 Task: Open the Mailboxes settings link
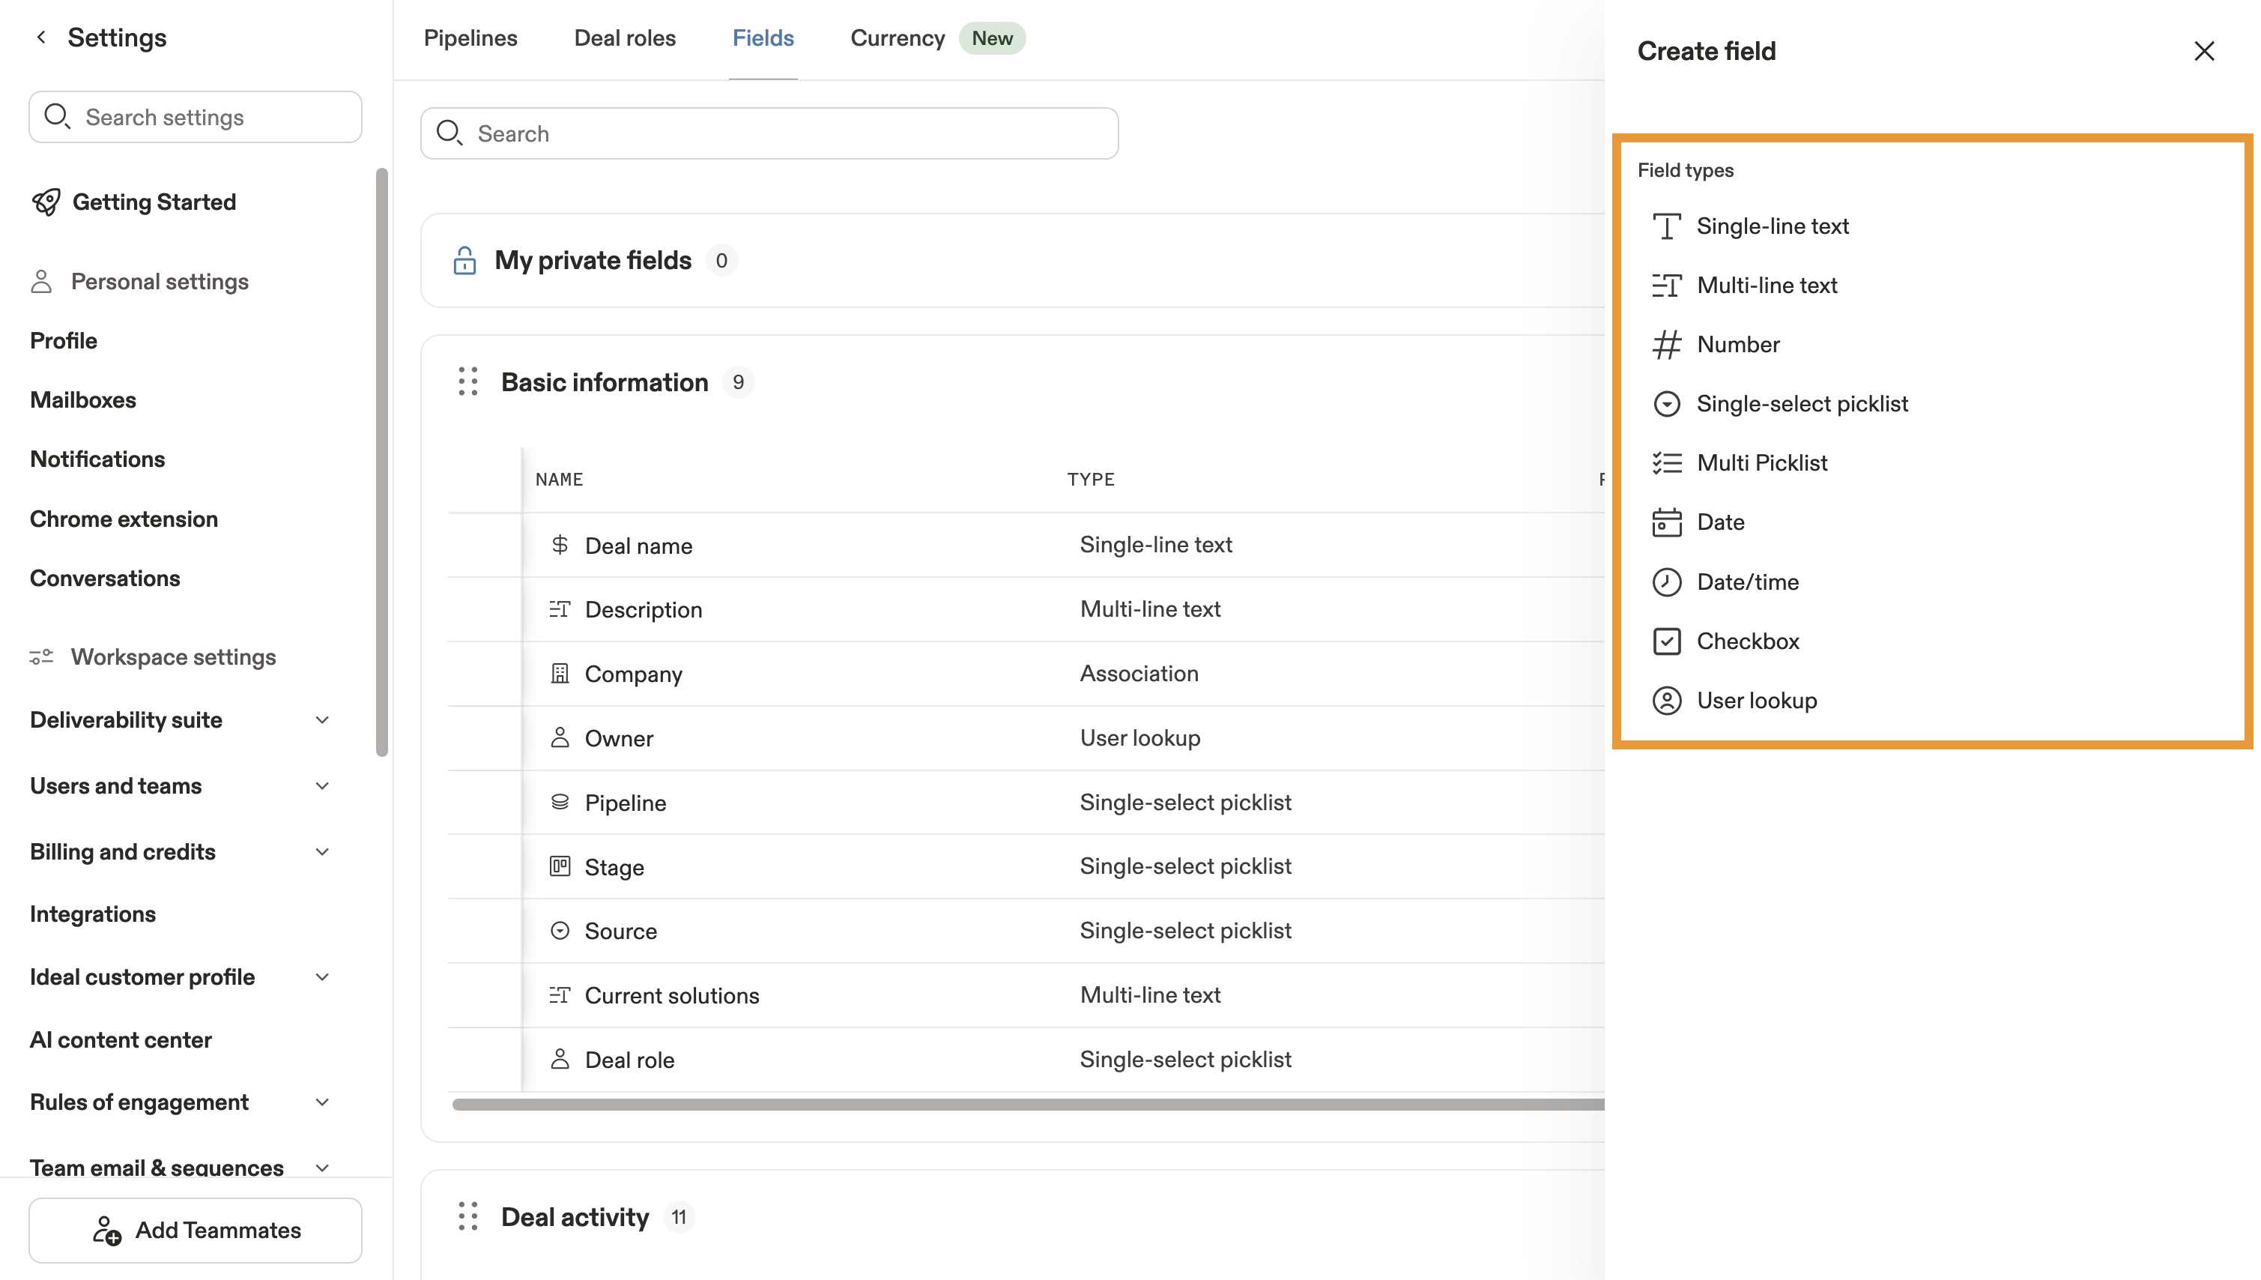(x=82, y=400)
